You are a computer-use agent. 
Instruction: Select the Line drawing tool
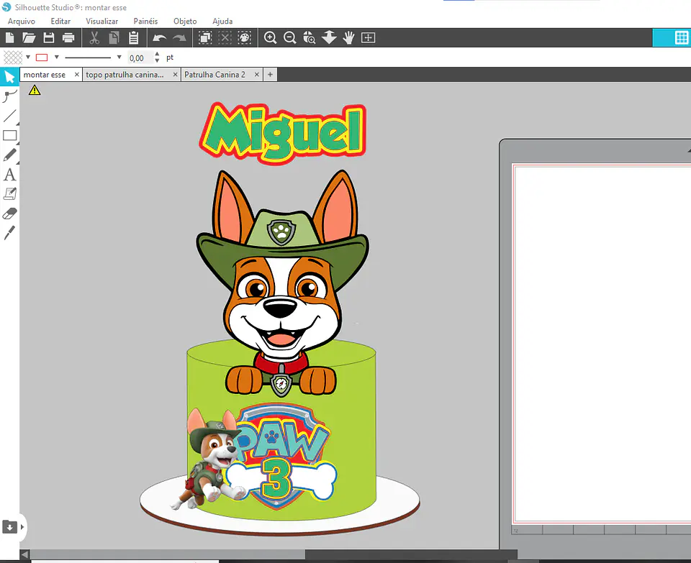9,116
